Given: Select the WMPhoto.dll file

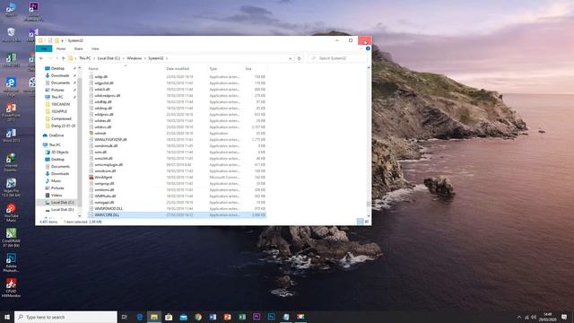Looking at the screenshot, I should [x=105, y=196].
